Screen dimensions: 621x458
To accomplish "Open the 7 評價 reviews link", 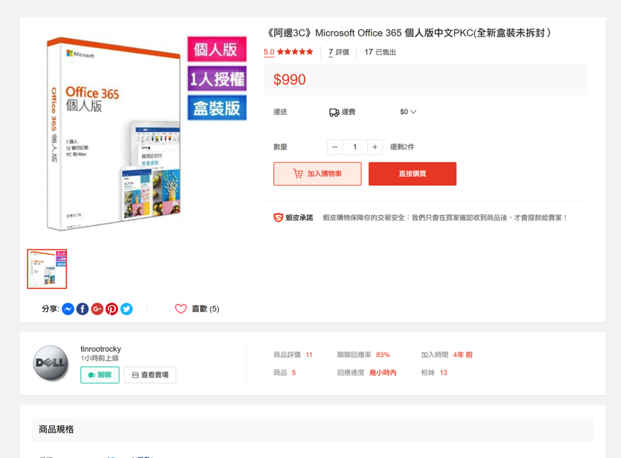I will [x=338, y=53].
